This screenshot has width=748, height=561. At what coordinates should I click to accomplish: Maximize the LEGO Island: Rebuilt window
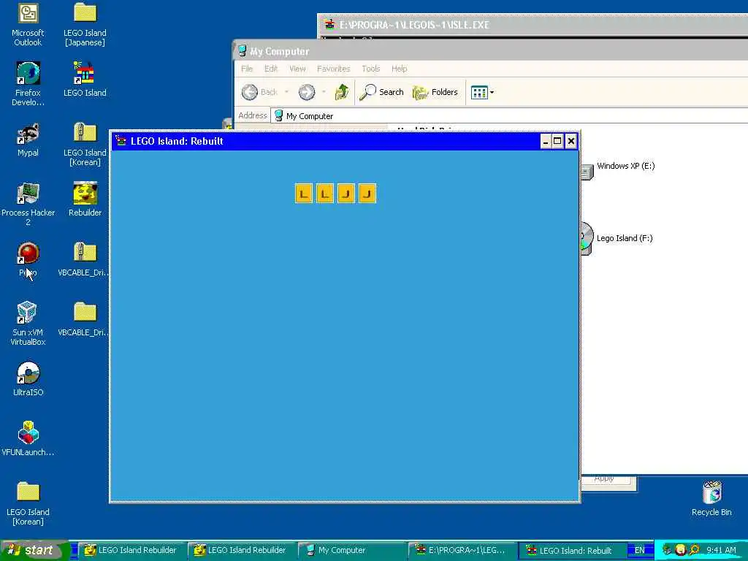(x=557, y=141)
